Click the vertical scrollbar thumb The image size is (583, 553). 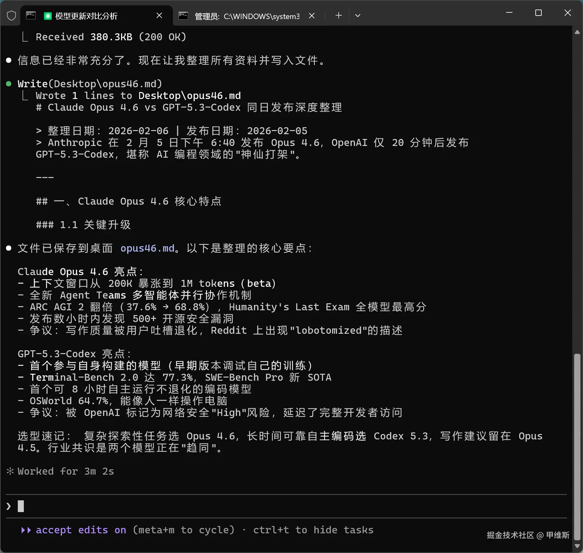pos(577,447)
